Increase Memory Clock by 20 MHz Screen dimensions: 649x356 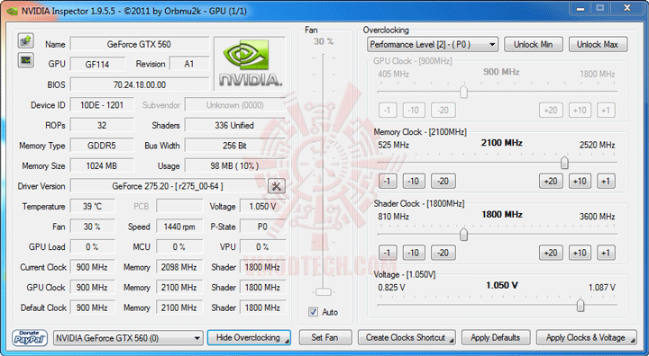click(x=551, y=181)
